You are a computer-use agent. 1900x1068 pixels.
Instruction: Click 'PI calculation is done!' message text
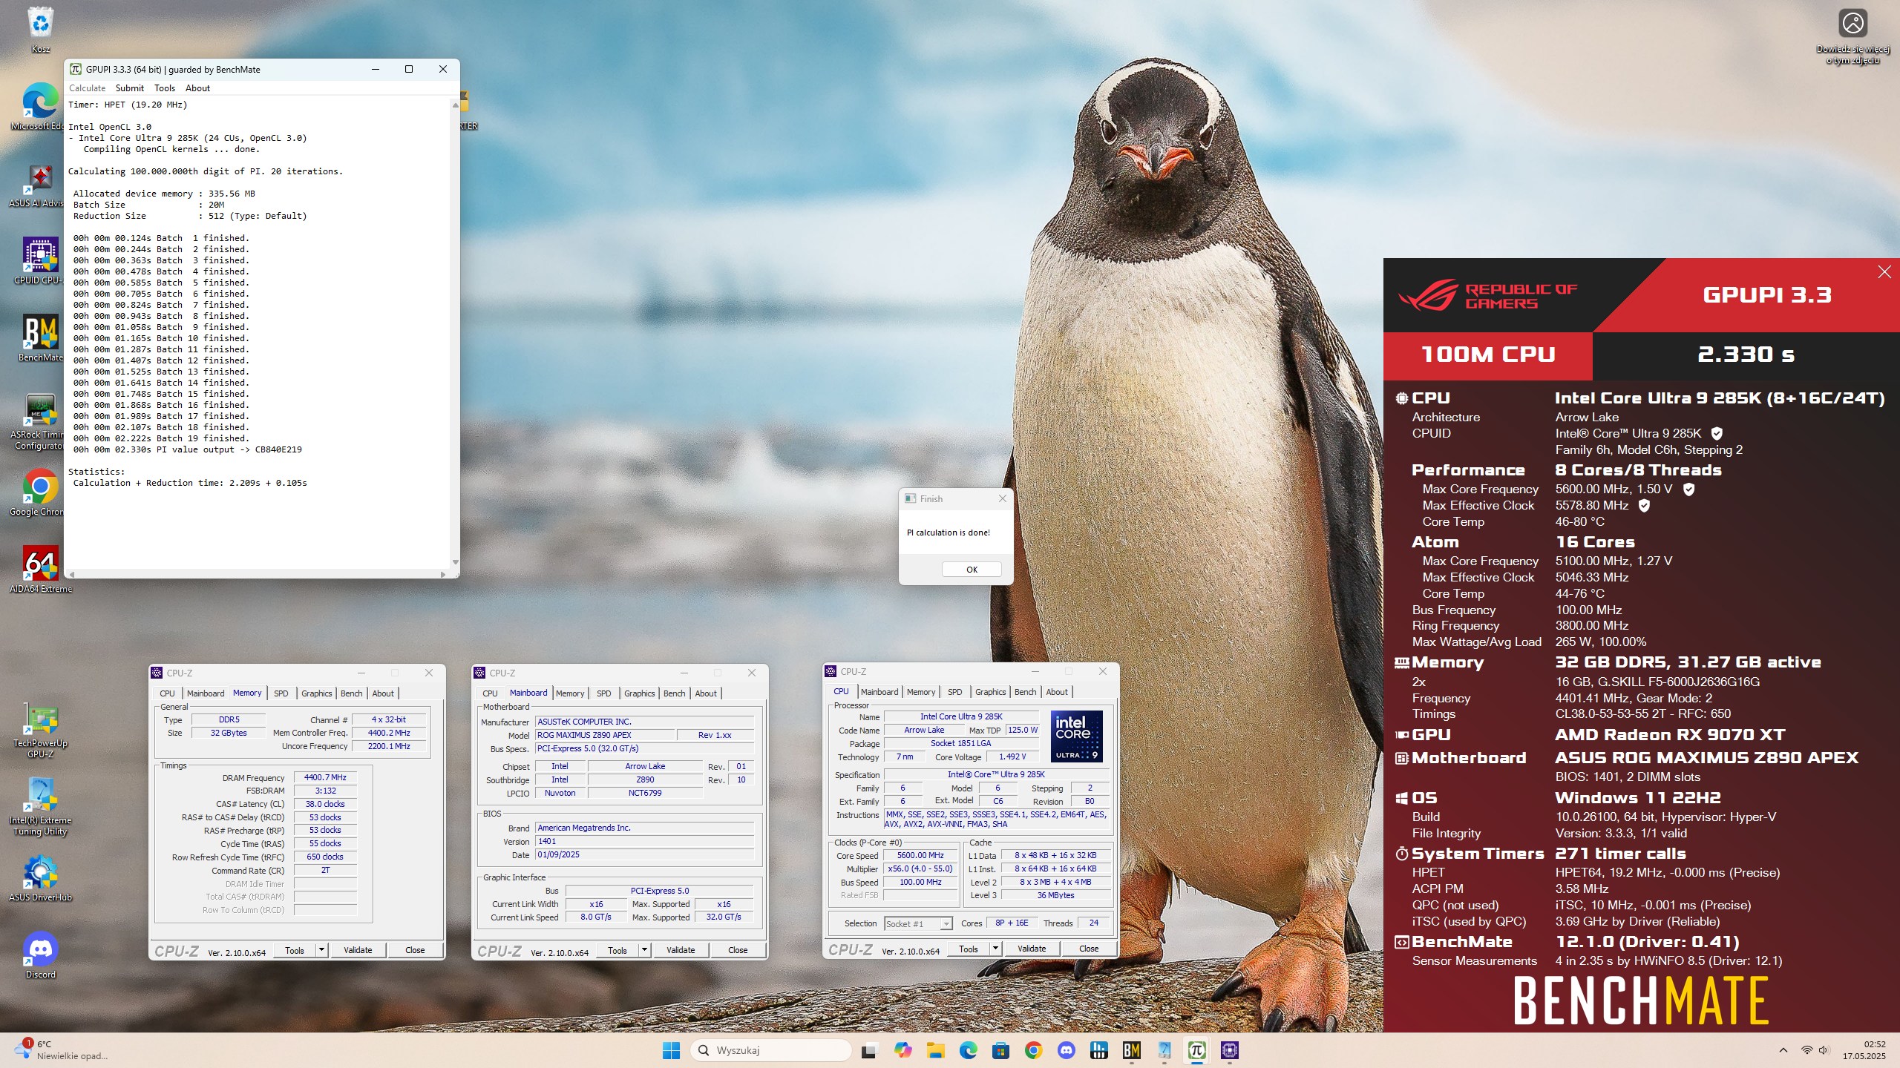(949, 533)
